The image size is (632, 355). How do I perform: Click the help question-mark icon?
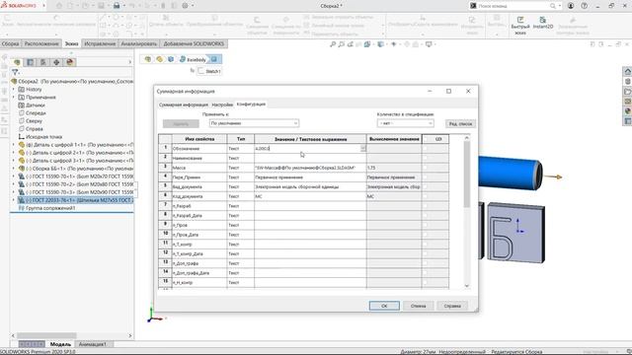coord(584,6)
